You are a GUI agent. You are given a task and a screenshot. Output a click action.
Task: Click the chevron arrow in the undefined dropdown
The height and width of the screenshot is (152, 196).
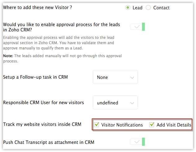pyautogui.click(x=132, y=103)
